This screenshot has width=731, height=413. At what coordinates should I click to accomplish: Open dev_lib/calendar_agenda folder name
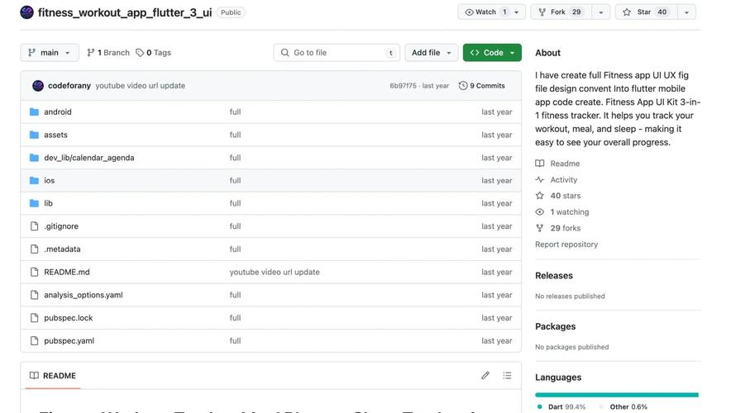(89, 158)
